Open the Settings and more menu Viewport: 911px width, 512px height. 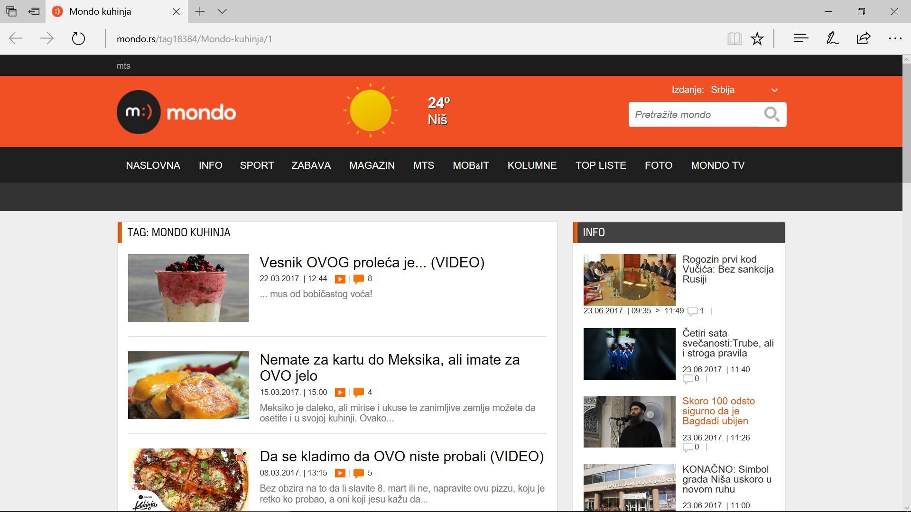click(x=896, y=38)
